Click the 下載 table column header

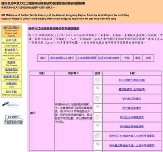pyautogui.click(x=132, y=73)
